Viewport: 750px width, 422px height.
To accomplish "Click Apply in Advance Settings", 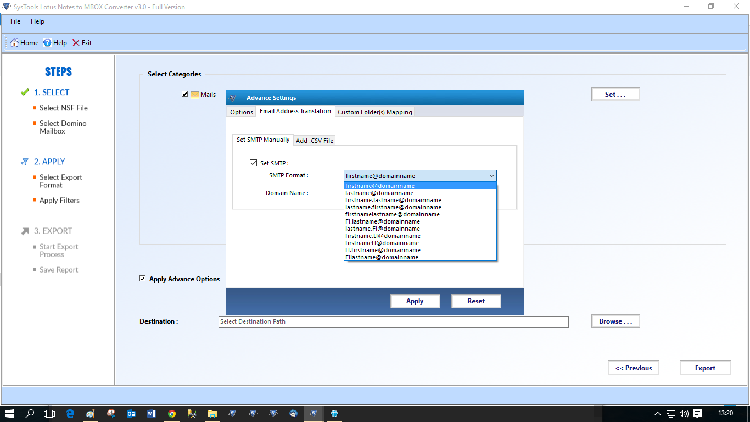I will click(x=415, y=301).
